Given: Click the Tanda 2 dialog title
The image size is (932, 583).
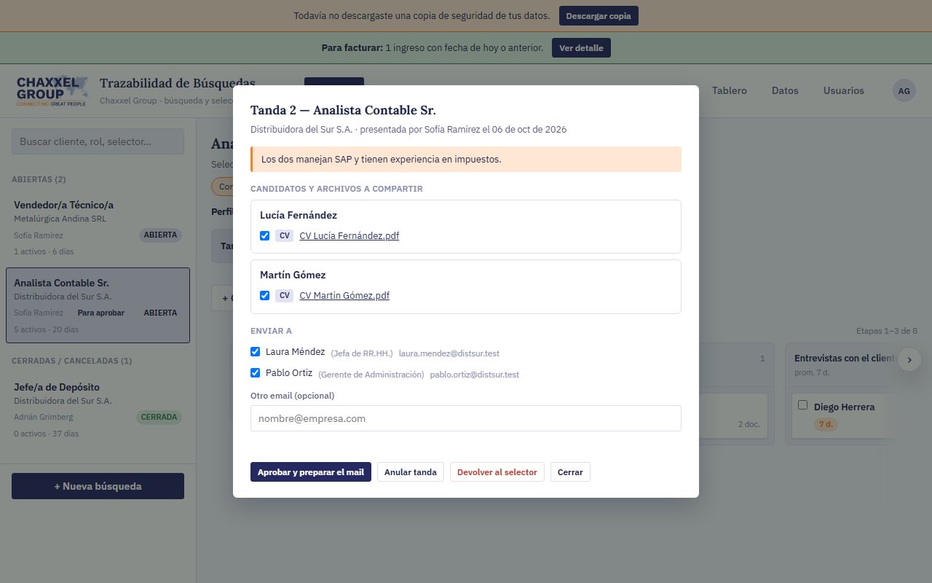Looking at the screenshot, I should click(343, 110).
